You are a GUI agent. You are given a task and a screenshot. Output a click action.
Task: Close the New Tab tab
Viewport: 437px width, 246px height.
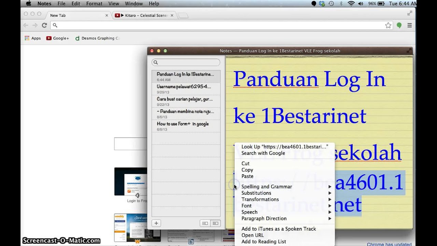tap(107, 15)
